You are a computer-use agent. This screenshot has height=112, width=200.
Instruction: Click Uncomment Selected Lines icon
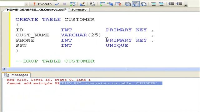(x=161, y=4)
